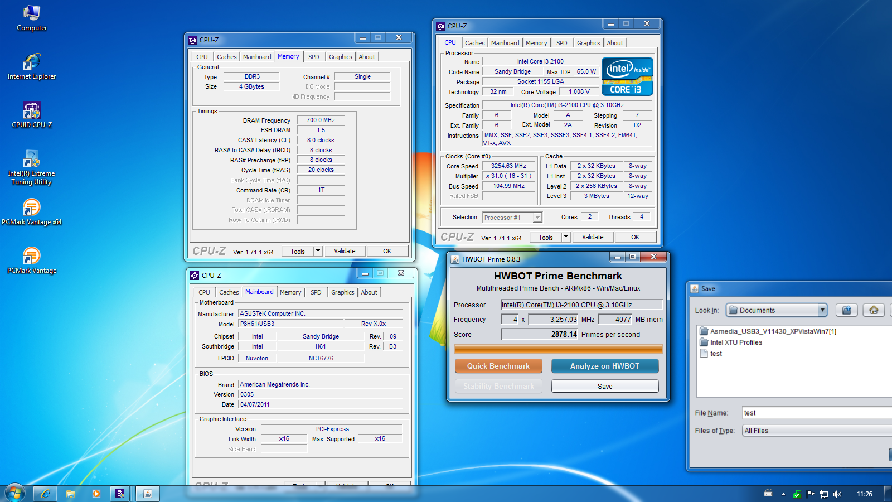
Task: Click OK in Memory CPU-Z window
Action: point(387,251)
